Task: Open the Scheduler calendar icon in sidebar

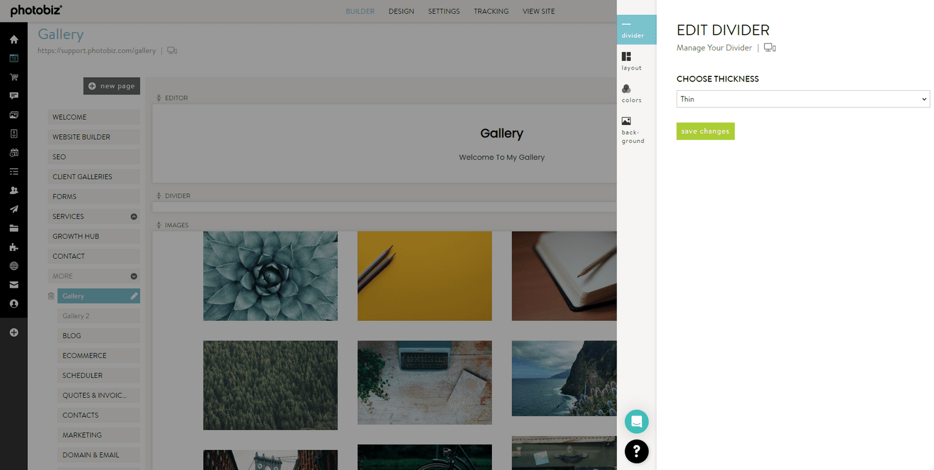Action: 14,152
